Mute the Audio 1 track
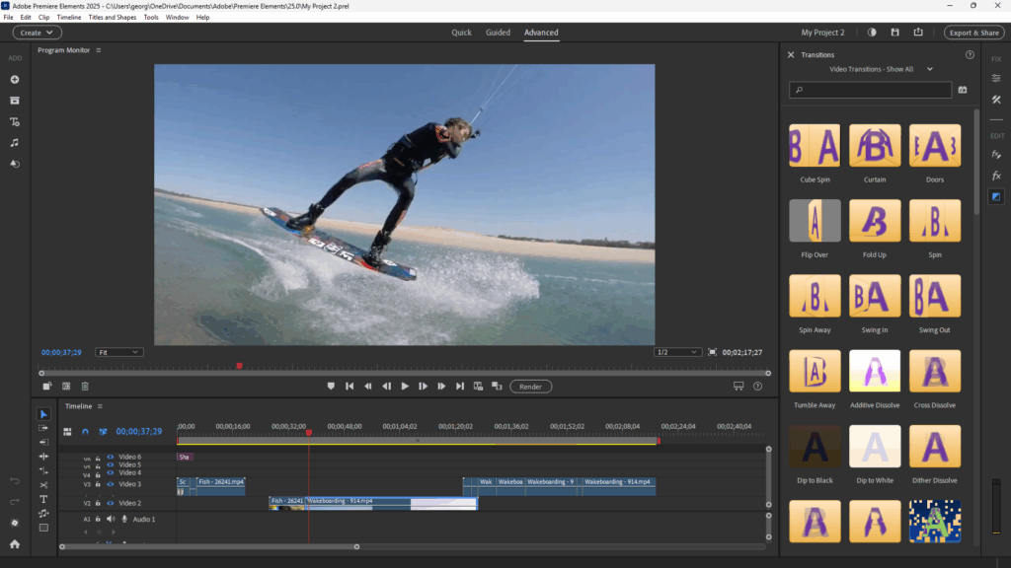The height and width of the screenshot is (568, 1011). tap(111, 519)
